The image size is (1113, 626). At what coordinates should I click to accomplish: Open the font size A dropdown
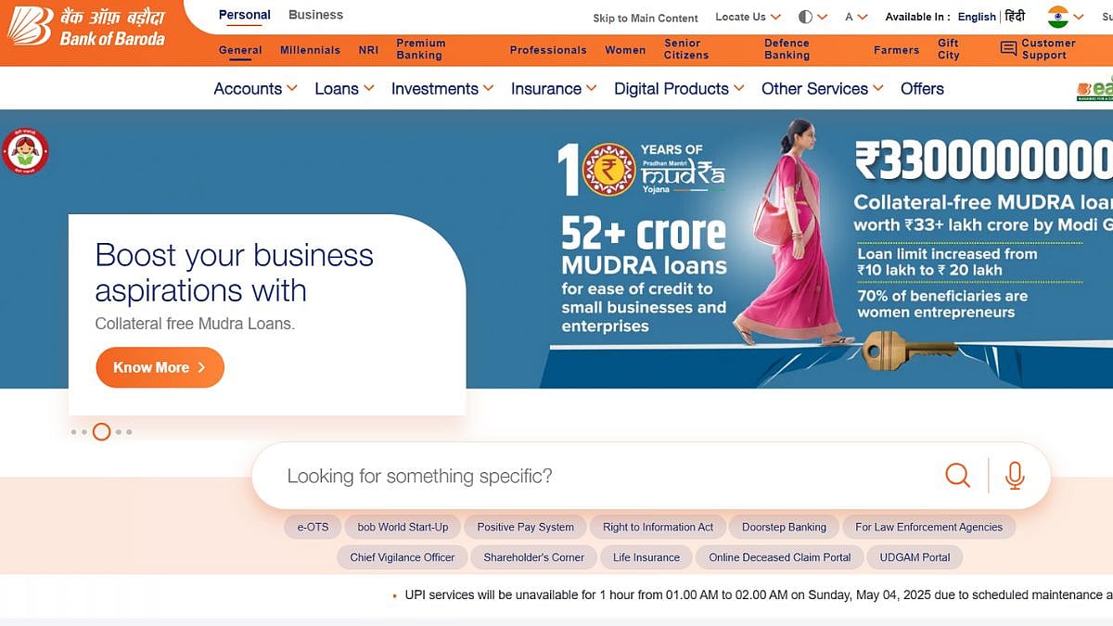point(856,17)
